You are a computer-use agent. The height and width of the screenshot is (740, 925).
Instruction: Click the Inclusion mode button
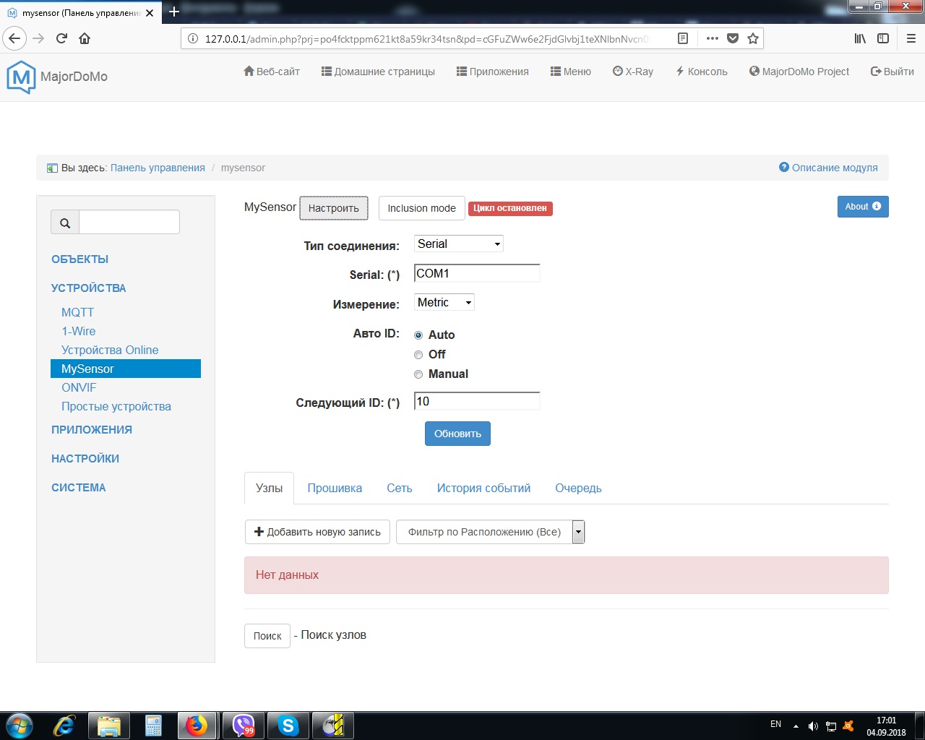pyautogui.click(x=422, y=208)
